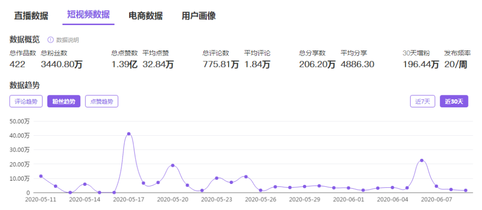Click the 总评论数 value 775.81万
Viewport: 482px width, 210px height.
point(221,65)
